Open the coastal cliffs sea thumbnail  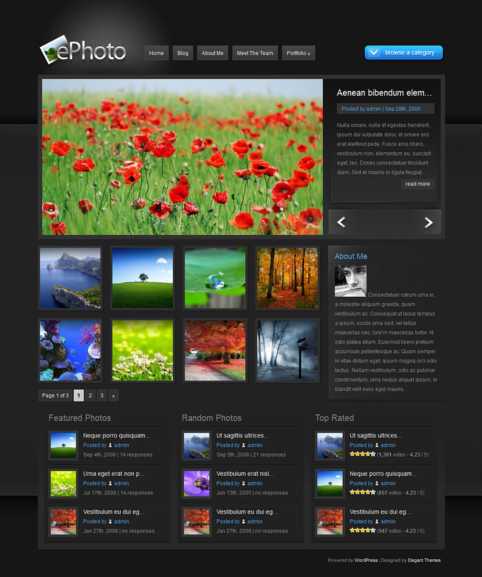70,278
